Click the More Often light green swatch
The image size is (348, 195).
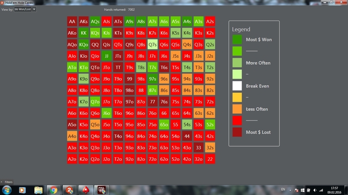coord(237,63)
